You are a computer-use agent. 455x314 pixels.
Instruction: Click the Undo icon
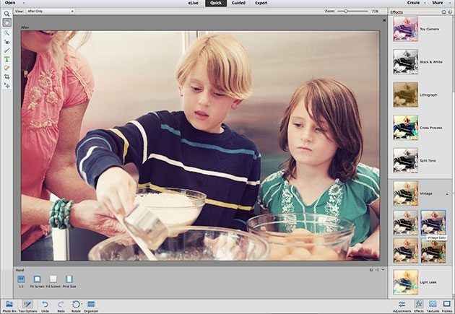tap(44, 305)
